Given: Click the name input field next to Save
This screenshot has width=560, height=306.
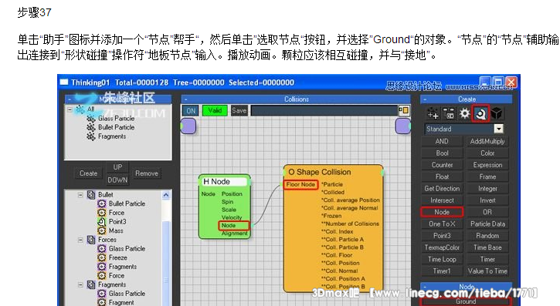Looking at the screenshot, I should (324, 110).
